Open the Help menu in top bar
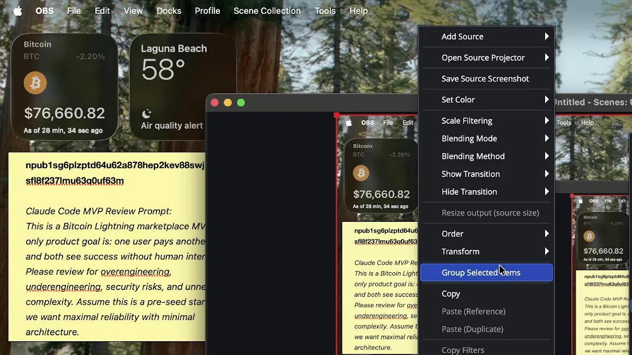Viewport: 632px width, 355px height. [x=358, y=11]
